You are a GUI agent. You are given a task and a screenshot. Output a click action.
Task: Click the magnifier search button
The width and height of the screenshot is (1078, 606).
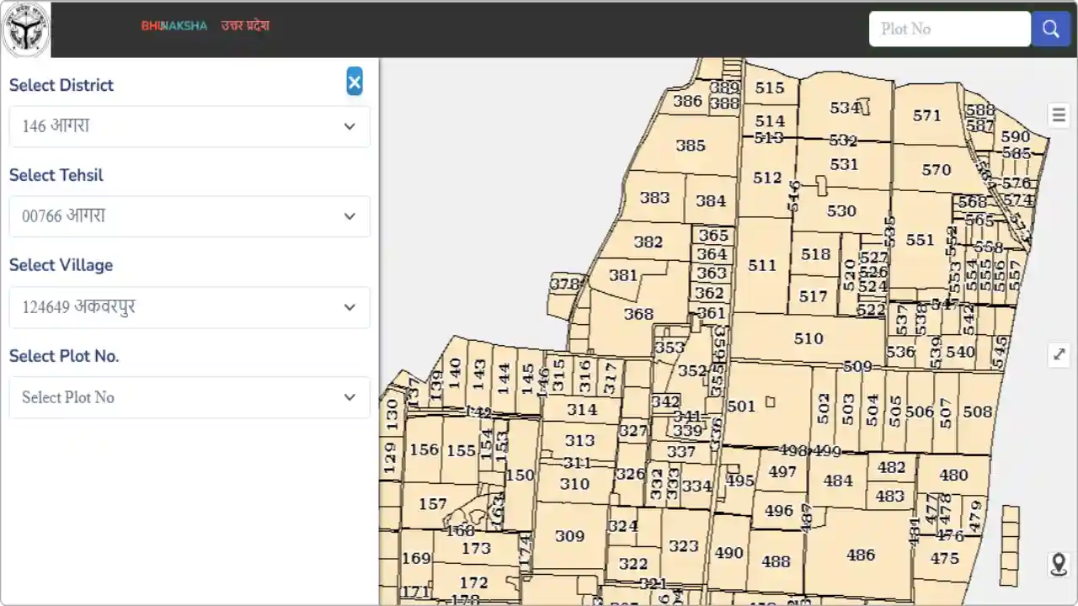1050,29
